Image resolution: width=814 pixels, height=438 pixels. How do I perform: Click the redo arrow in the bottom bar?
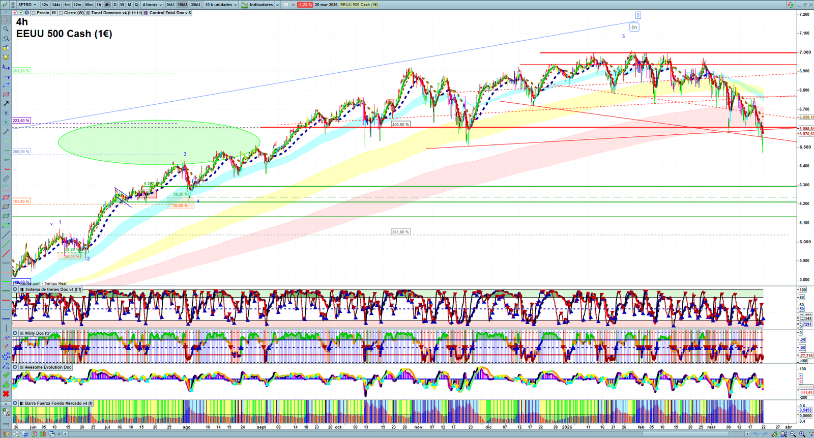[765, 434]
